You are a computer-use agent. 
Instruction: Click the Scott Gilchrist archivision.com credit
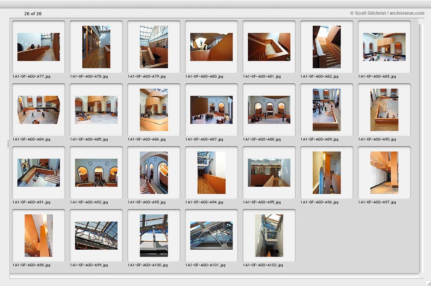click(x=387, y=13)
